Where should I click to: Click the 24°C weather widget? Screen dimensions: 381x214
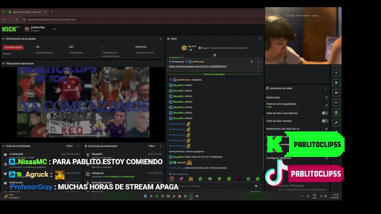(11, 196)
